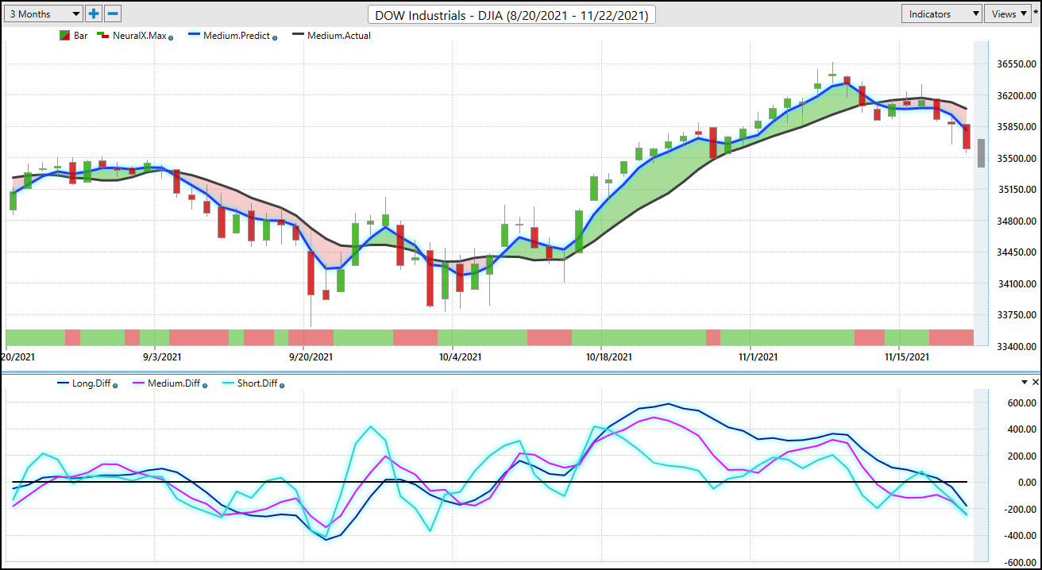Select the NeuralX.Max legend label
Image resolution: width=1042 pixels, height=570 pixels.
pyautogui.click(x=140, y=35)
